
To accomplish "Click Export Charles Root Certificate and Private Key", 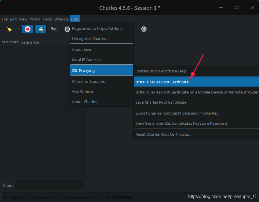I will [178, 113].
